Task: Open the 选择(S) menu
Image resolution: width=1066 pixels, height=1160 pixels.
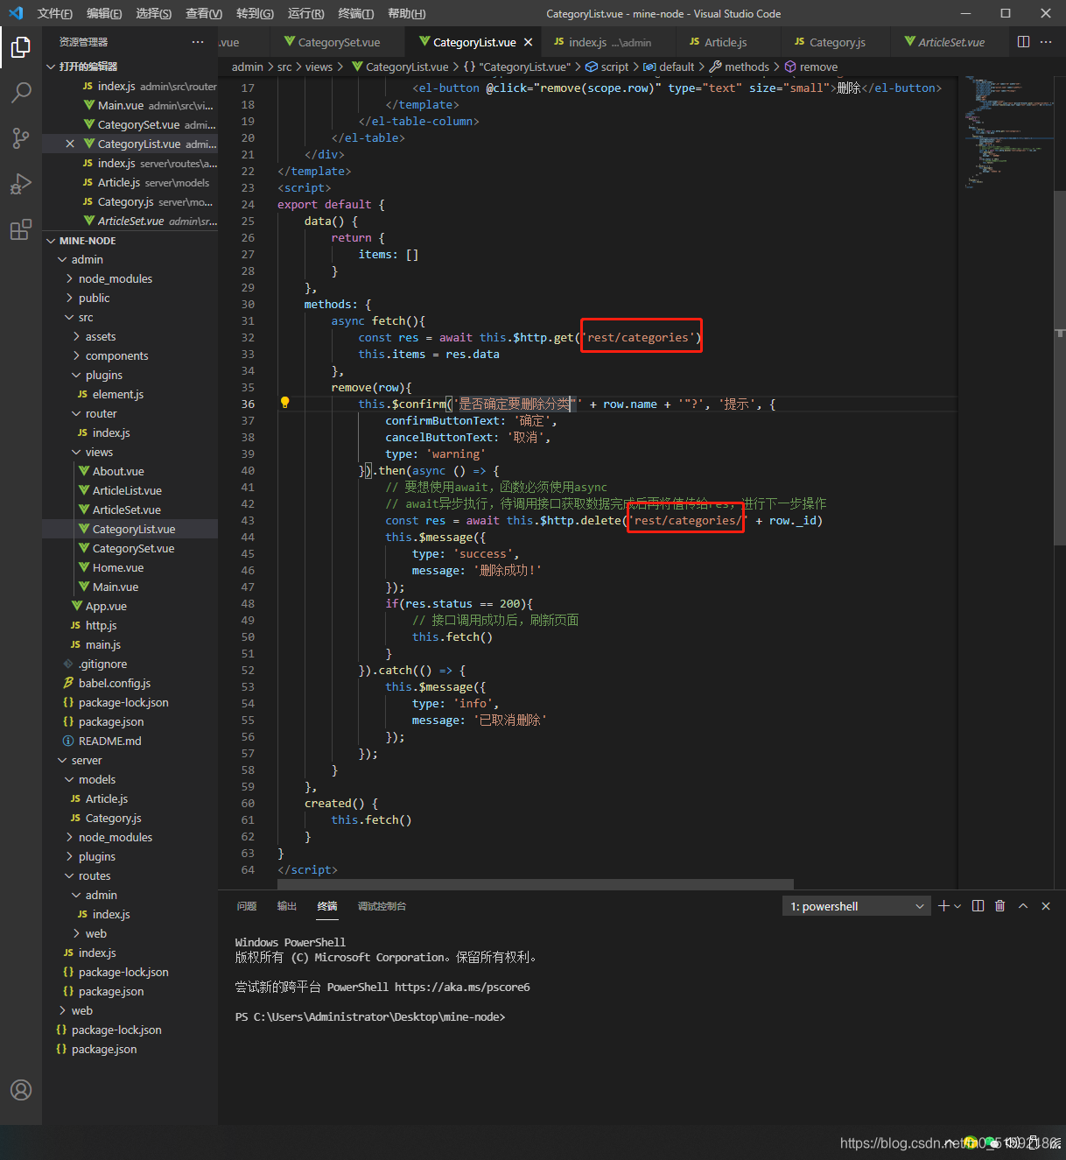Action: [x=154, y=13]
